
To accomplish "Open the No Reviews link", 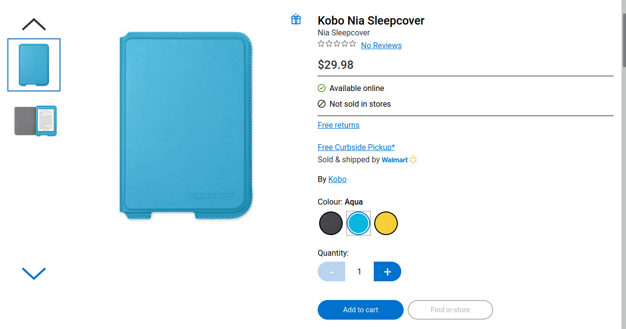I will tap(381, 45).
